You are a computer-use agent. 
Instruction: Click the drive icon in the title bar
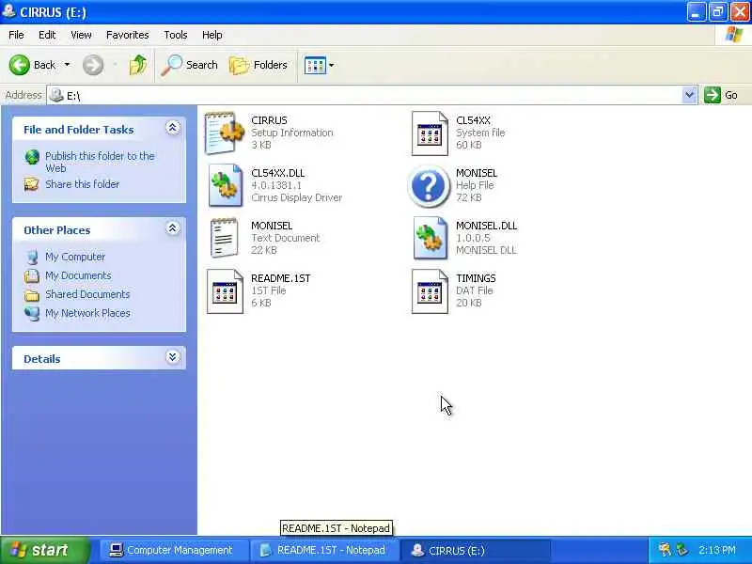(8, 10)
